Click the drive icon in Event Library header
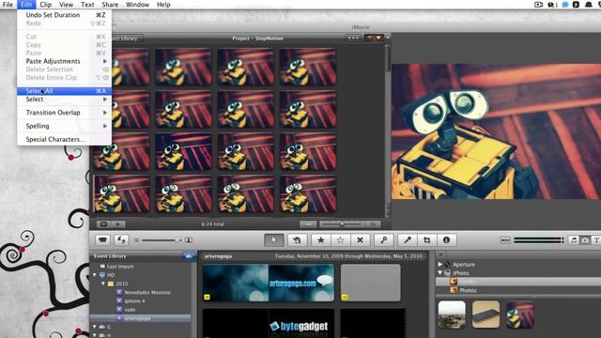This screenshot has width=601, height=338. coord(188,256)
